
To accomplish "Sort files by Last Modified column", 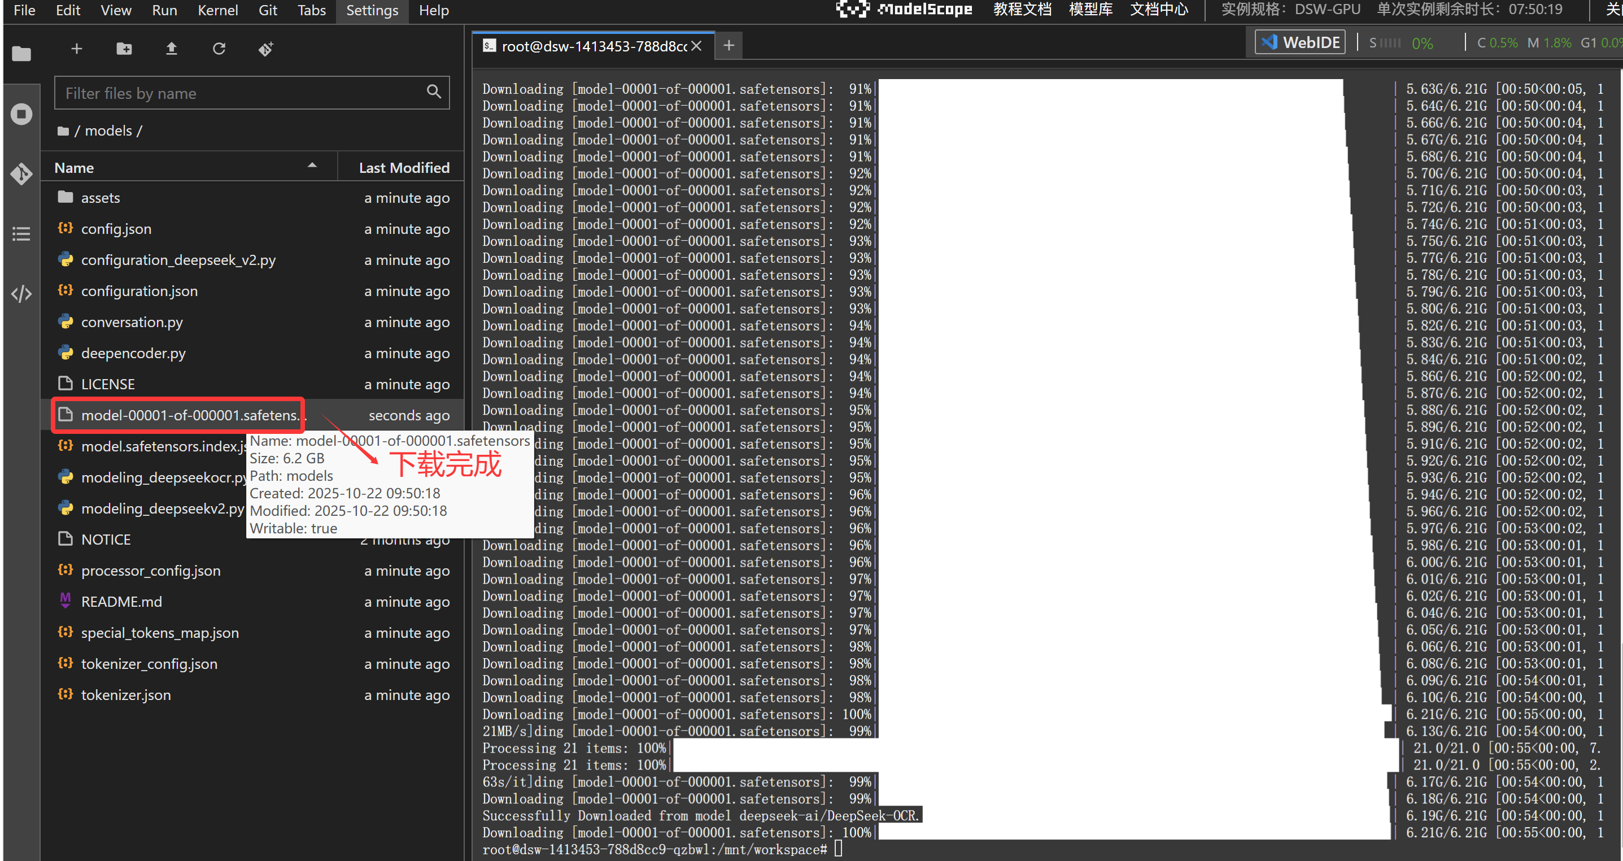I will click(403, 168).
